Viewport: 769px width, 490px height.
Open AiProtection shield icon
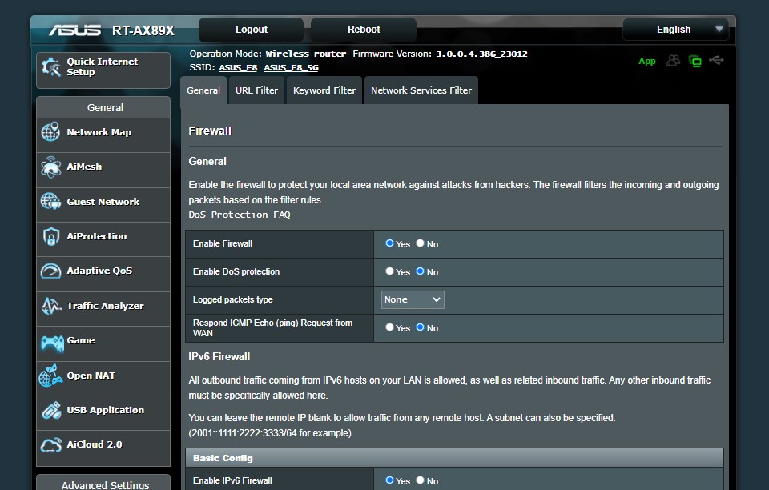tap(51, 236)
